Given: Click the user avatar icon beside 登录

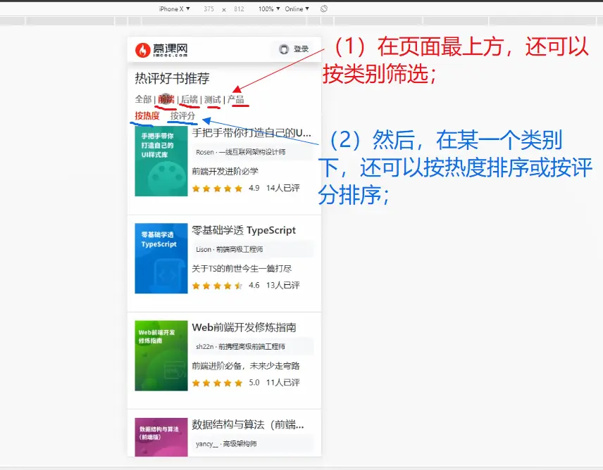Looking at the screenshot, I should tap(284, 49).
